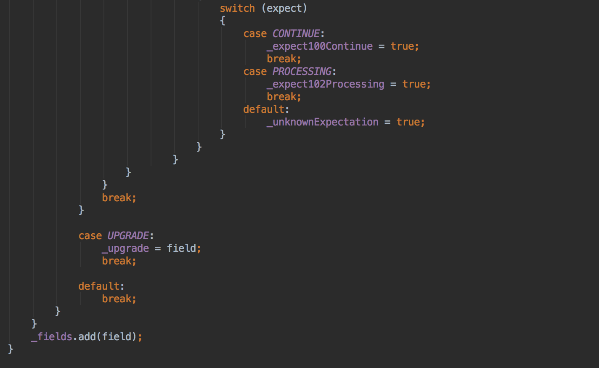The height and width of the screenshot is (368, 599).
Task: Click the PROCESSING case constant
Action: [x=302, y=72]
